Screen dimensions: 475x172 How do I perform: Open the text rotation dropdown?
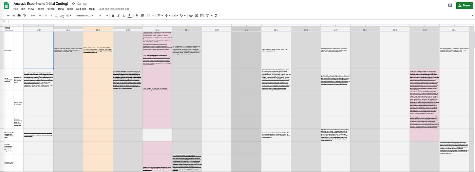tap(183, 16)
